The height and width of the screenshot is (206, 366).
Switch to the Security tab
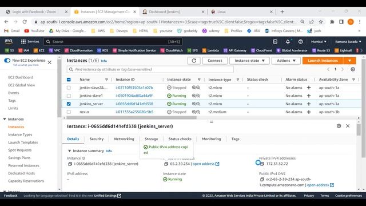coord(97,139)
